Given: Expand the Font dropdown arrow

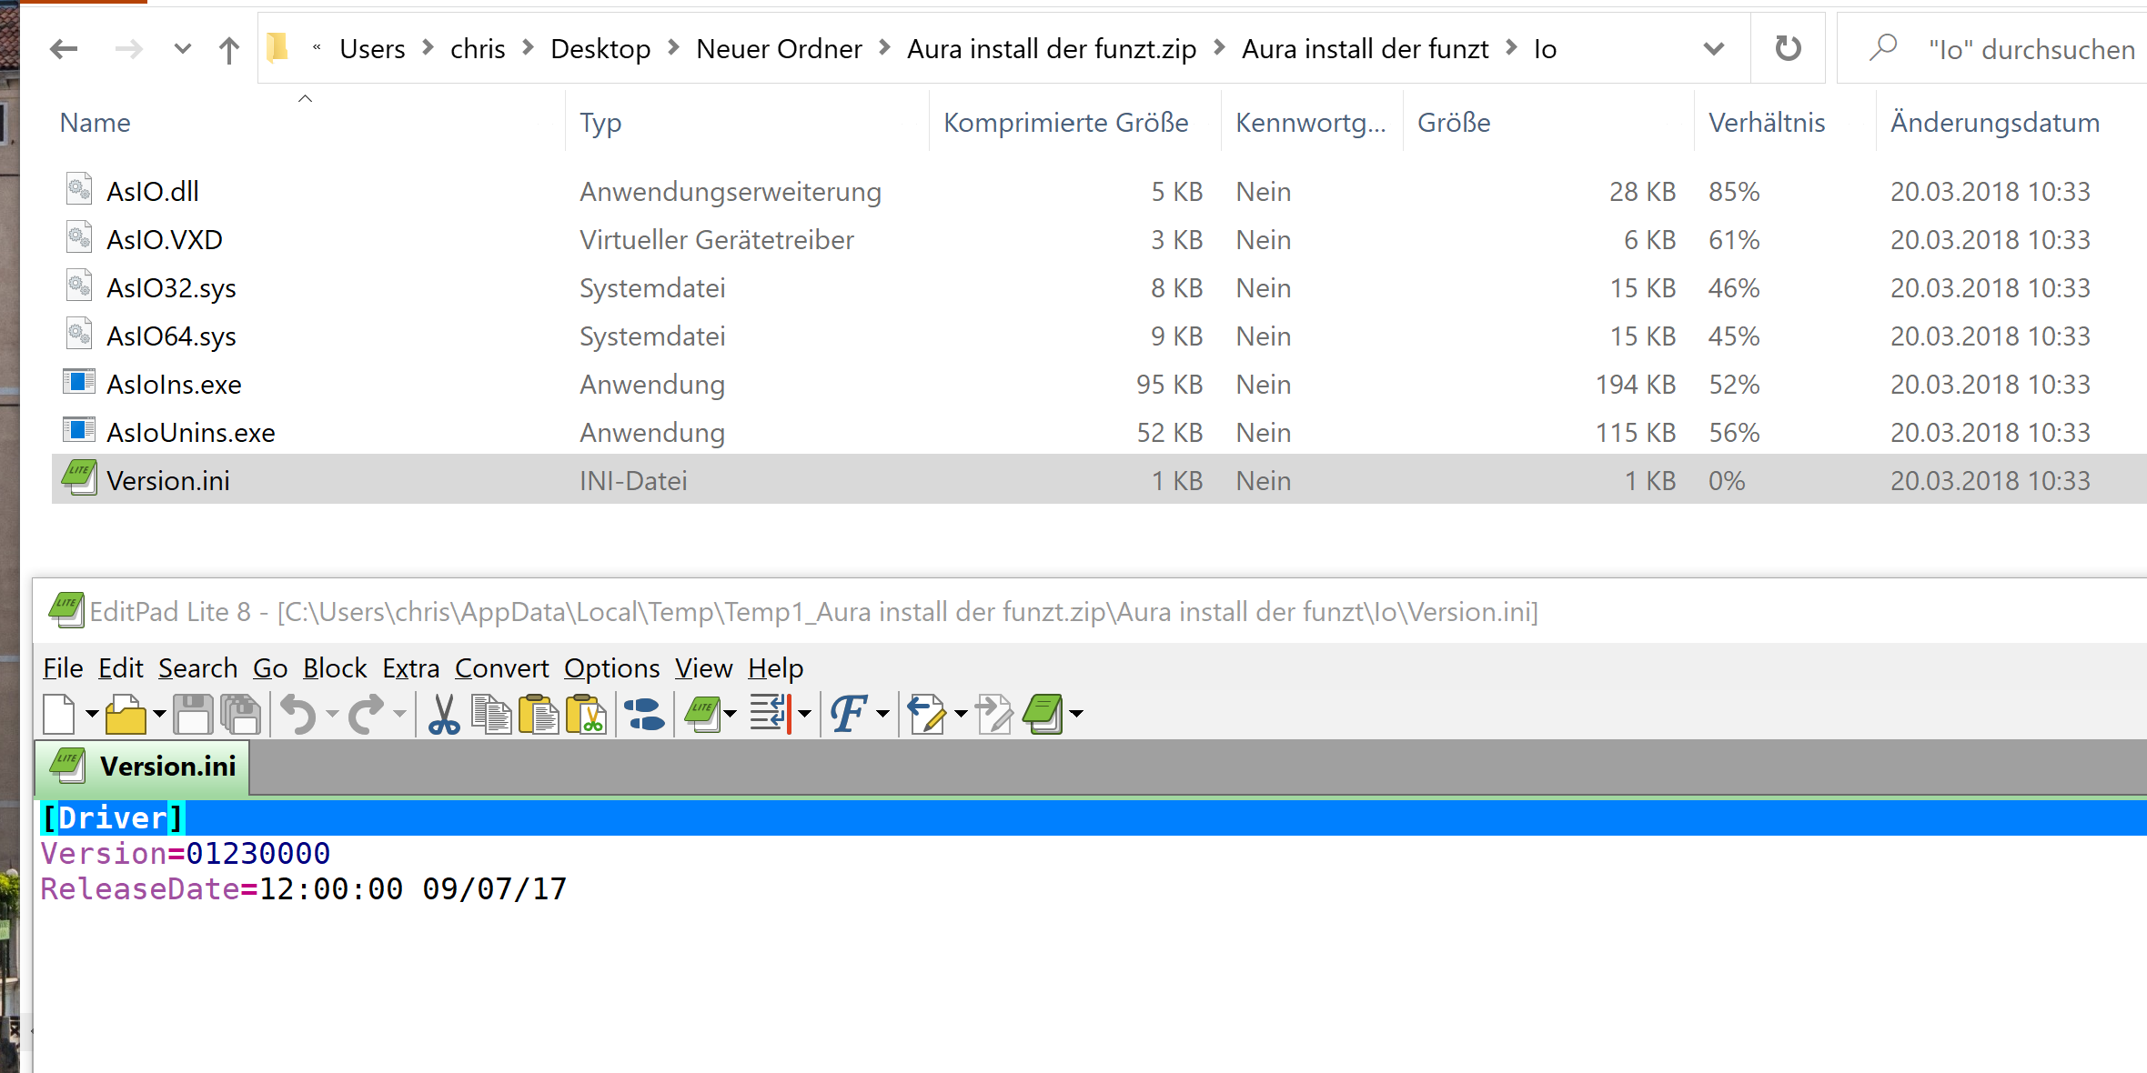Looking at the screenshot, I should [x=882, y=714].
